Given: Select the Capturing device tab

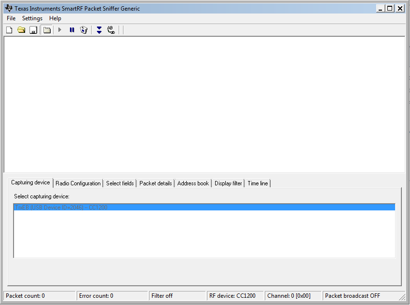Looking at the screenshot, I should pyautogui.click(x=30, y=182).
